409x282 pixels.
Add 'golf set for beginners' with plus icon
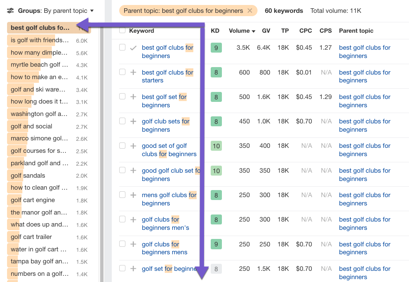tap(133, 269)
